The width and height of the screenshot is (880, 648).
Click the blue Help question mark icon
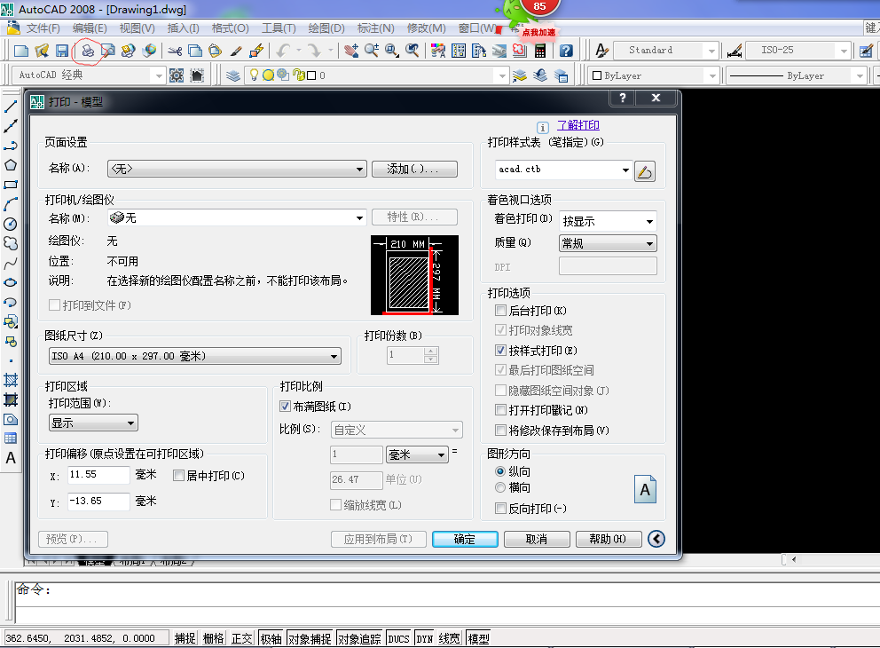tap(566, 51)
